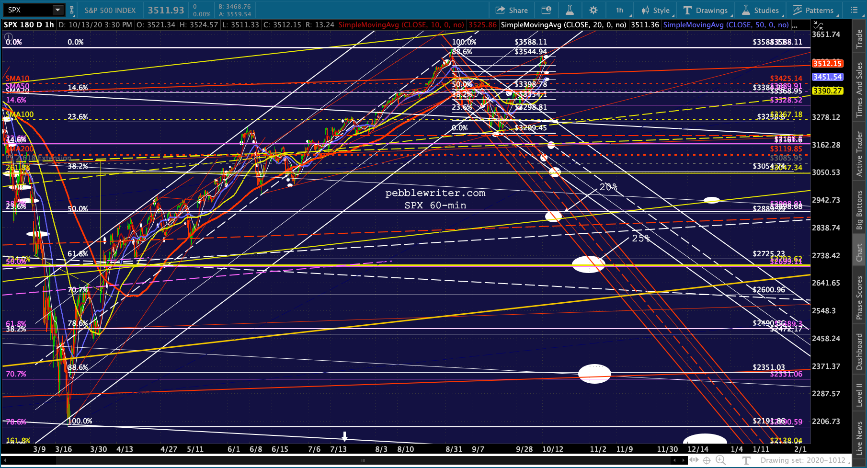Open the Style menu
The height and width of the screenshot is (468, 867).
coord(655,10)
